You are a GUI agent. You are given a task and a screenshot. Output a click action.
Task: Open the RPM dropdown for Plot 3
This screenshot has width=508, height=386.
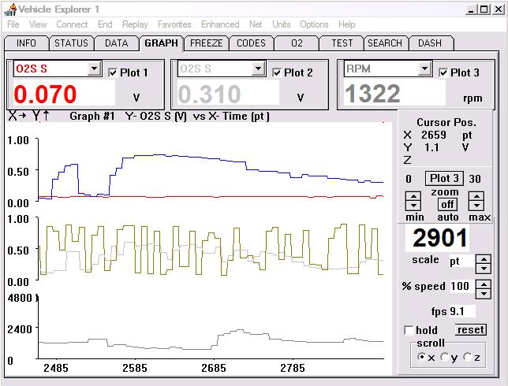425,69
